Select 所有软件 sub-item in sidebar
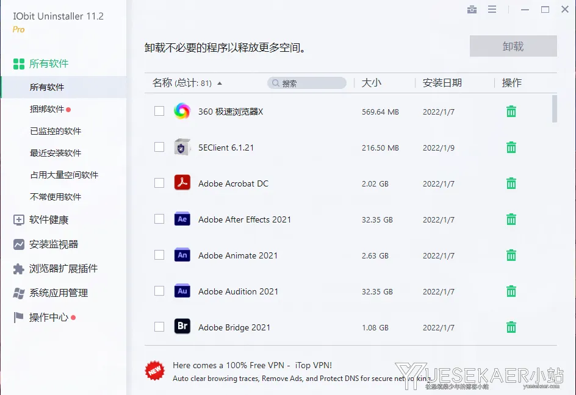 [63, 87]
